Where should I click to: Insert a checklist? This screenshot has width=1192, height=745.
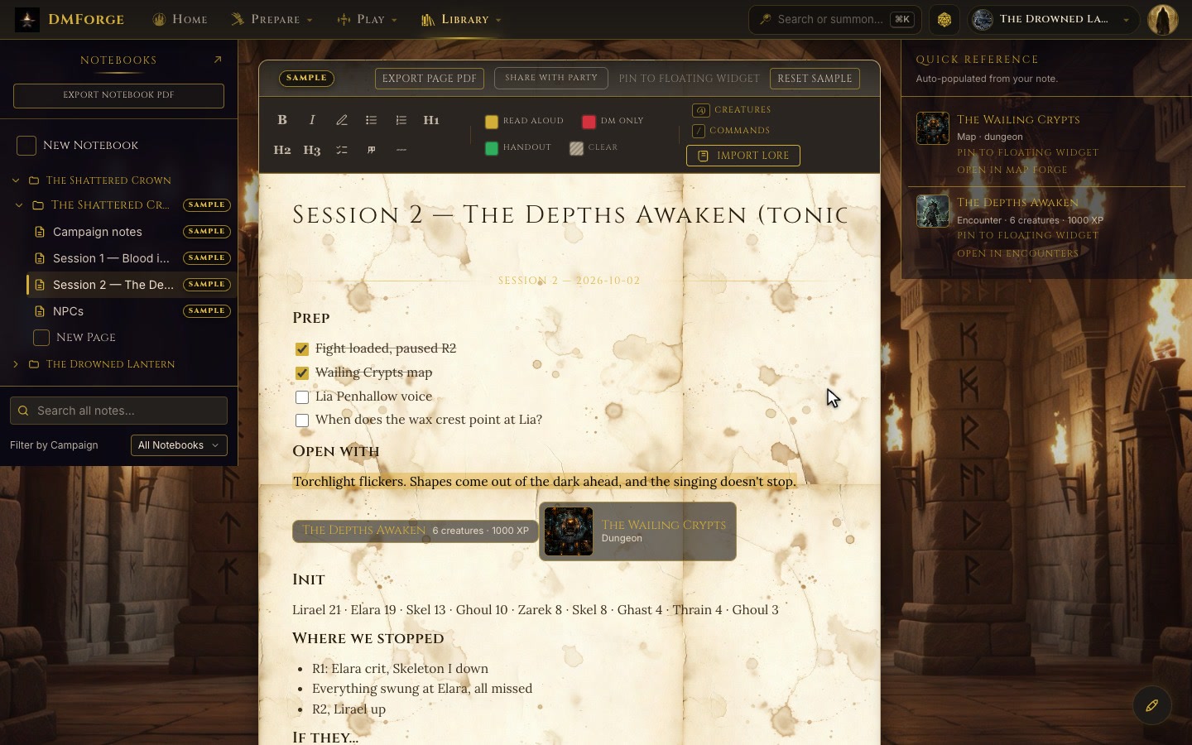[x=342, y=150]
